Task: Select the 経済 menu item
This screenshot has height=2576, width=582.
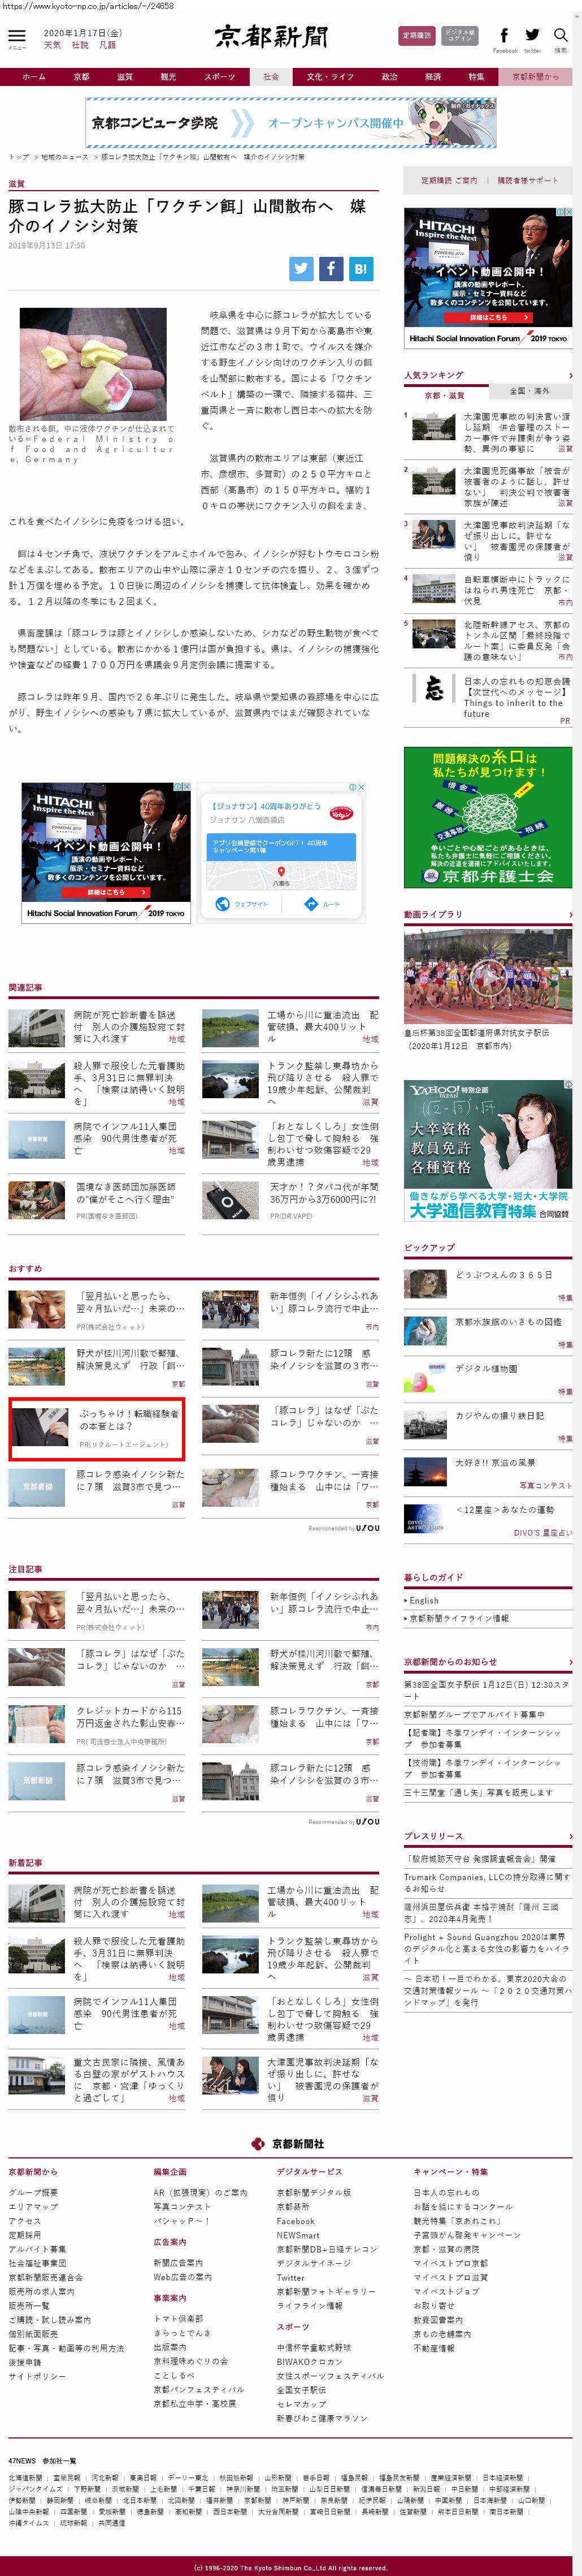Action: [x=433, y=76]
